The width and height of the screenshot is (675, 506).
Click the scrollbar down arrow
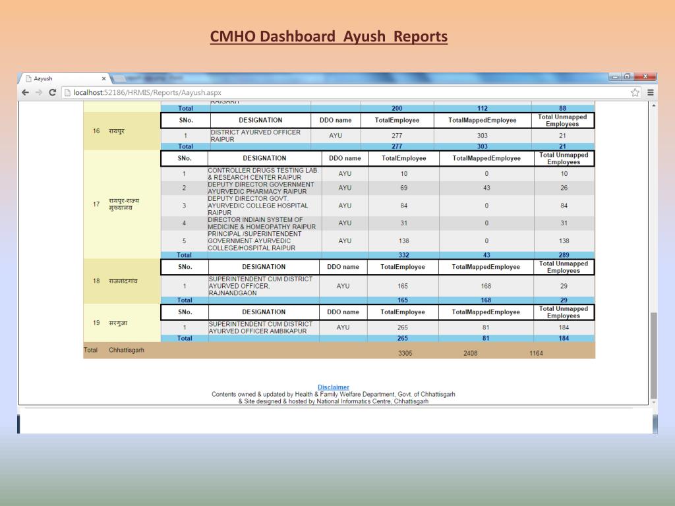[654, 403]
